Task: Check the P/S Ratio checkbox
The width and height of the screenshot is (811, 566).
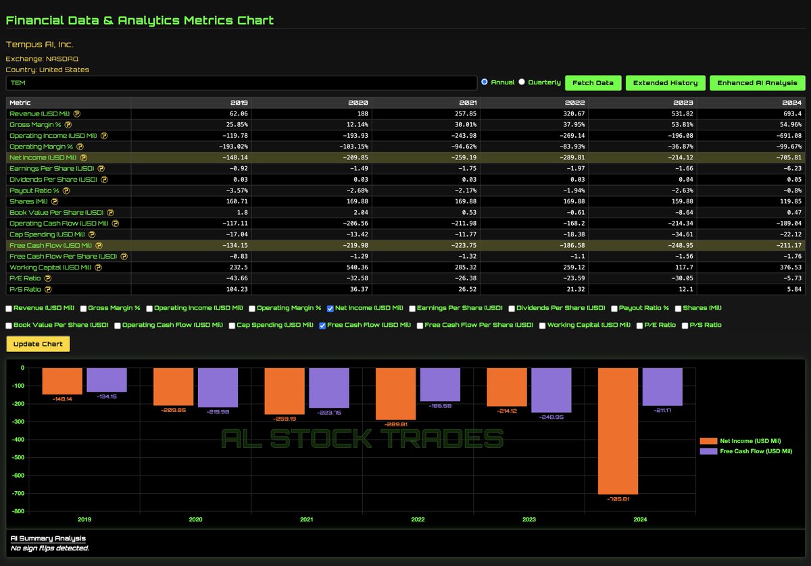Action: (685, 325)
